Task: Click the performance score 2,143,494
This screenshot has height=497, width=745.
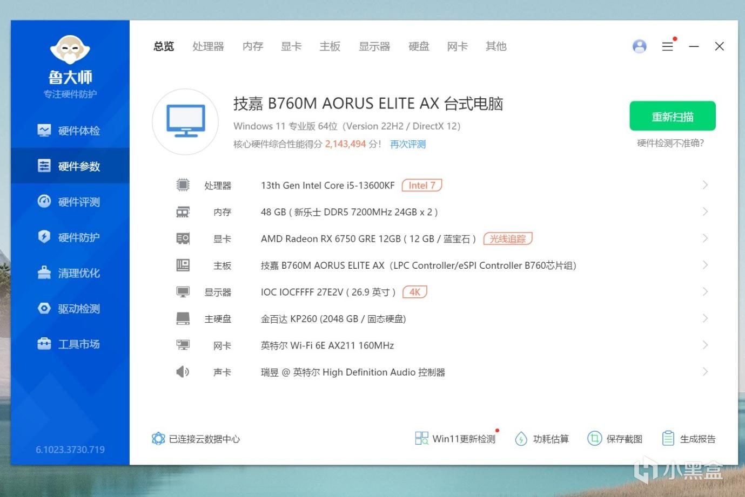Action: (x=346, y=144)
